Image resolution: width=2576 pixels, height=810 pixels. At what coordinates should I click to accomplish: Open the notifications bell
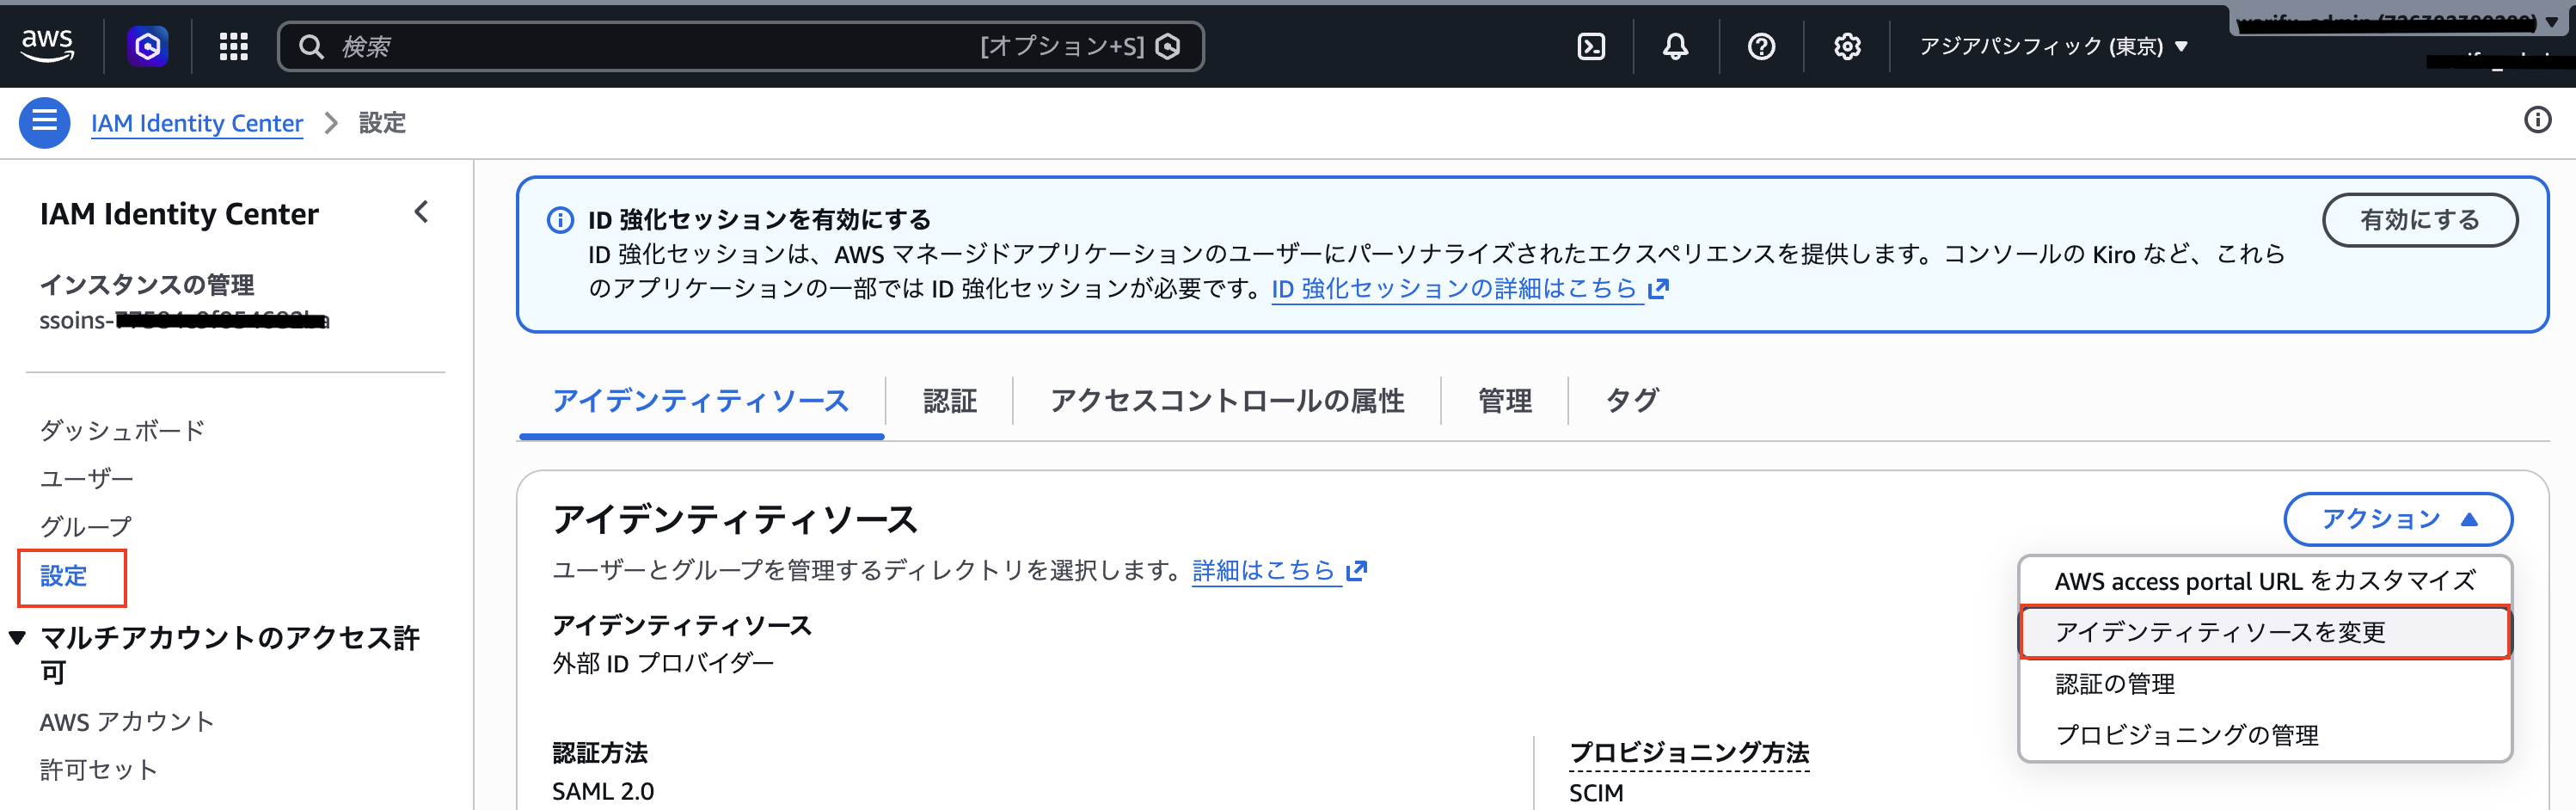(x=1676, y=46)
